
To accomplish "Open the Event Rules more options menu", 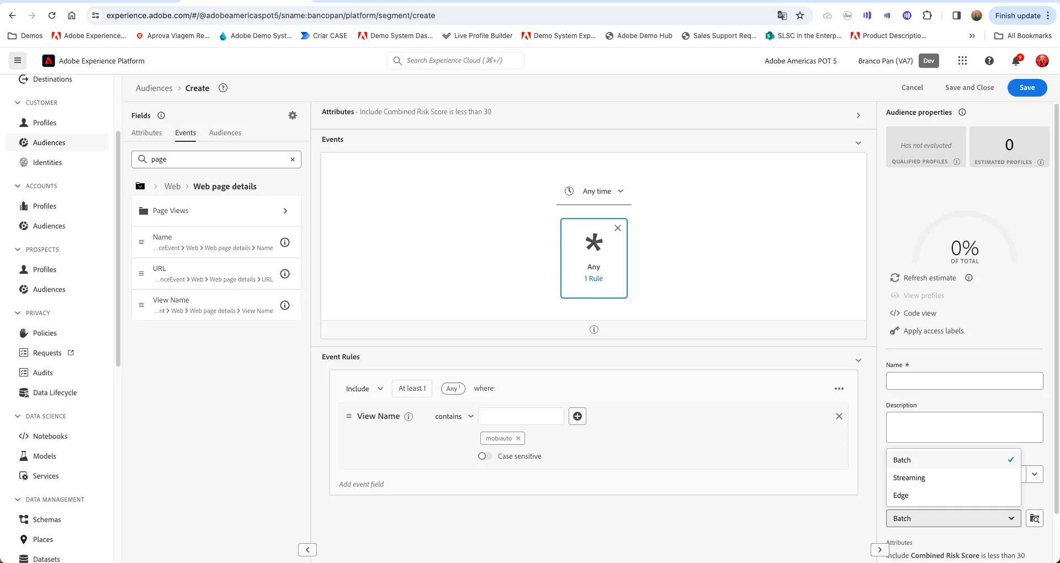I will pyautogui.click(x=839, y=389).
